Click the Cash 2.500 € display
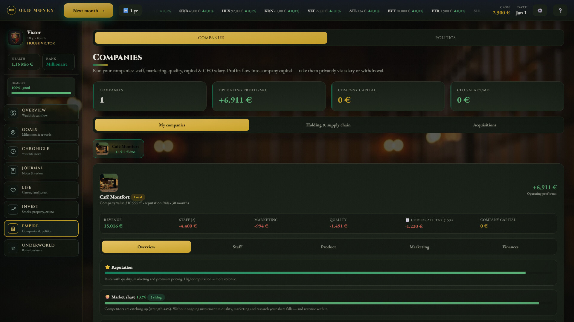This screenshot has width=574, height=322. pos(501,10)
